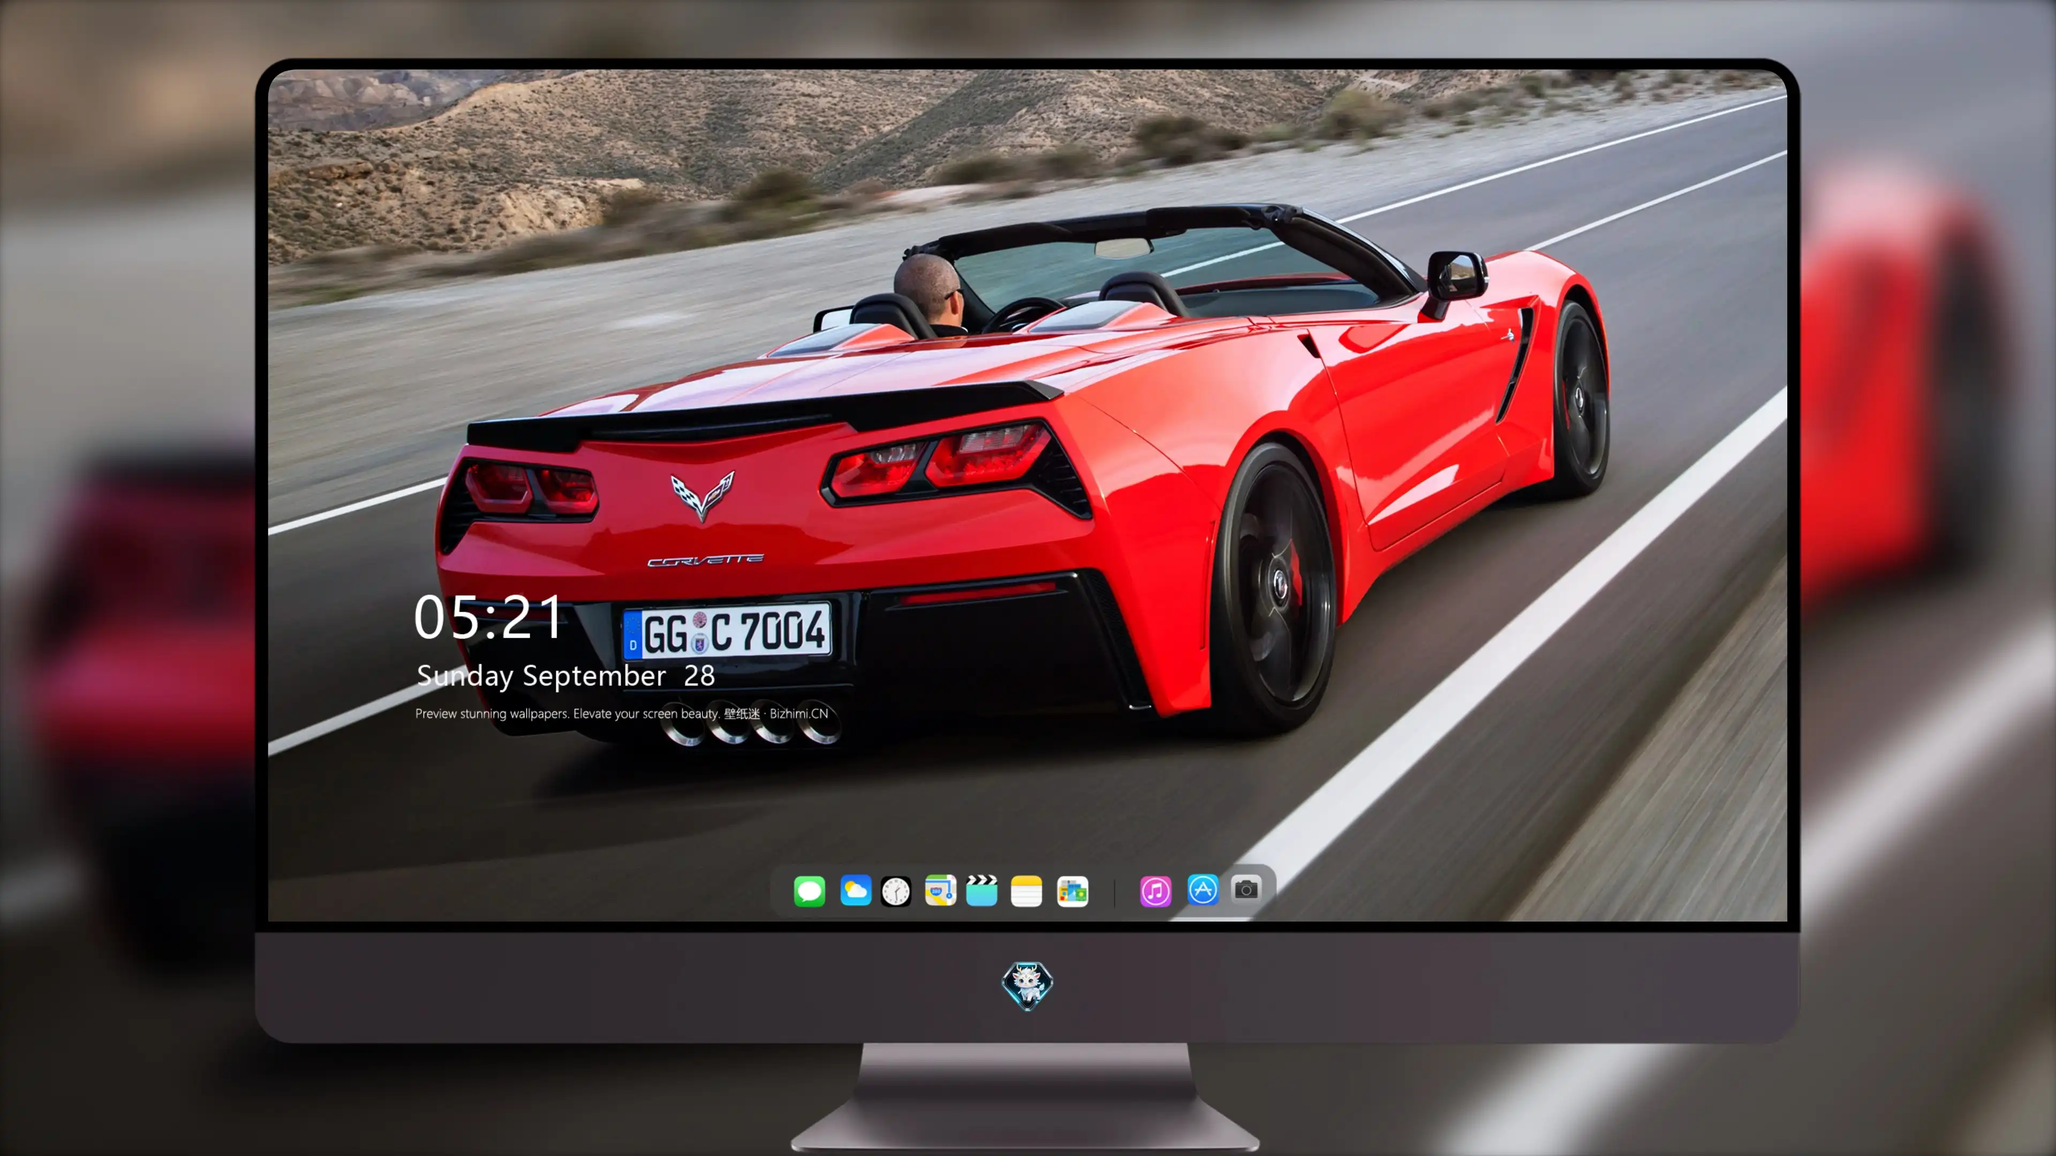The image size is (2056, 1156).
Task: Launch iTunes Store music icon
Action: point(1156,891)
